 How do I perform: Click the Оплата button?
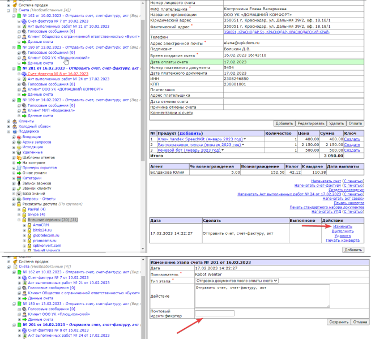355,123
